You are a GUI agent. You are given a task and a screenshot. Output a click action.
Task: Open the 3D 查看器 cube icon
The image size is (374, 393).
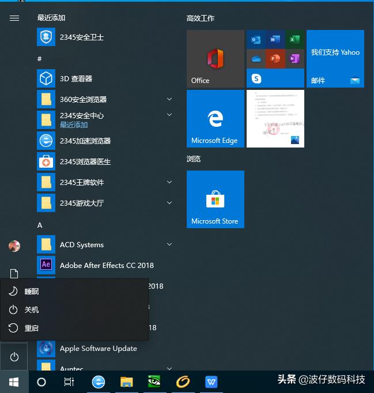(46, 78)
